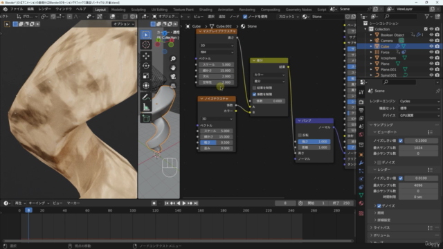Click the Bump node strength slider
Image resolution: width=443 pixels, height=249 pixels.
point(314,141)
